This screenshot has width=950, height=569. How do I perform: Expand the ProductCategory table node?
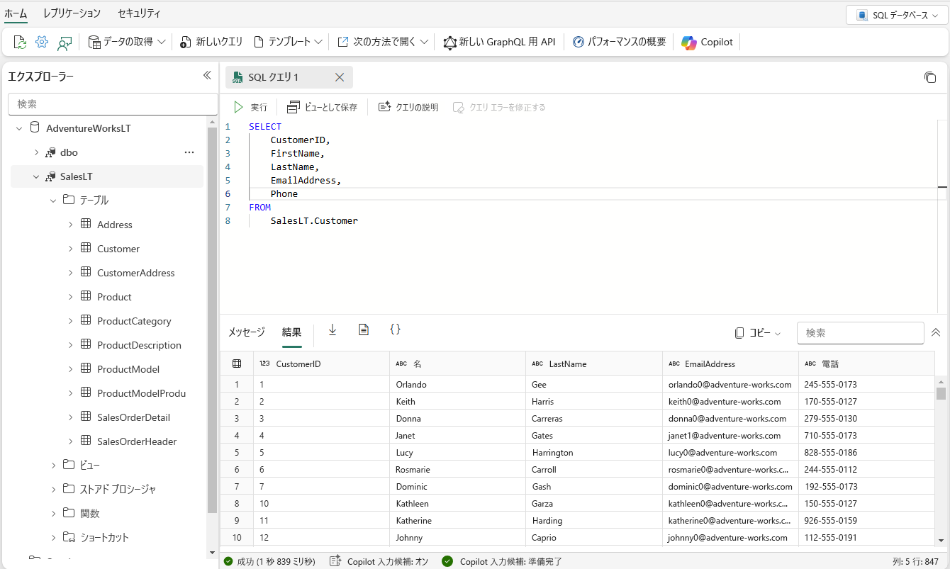[70, 321]
